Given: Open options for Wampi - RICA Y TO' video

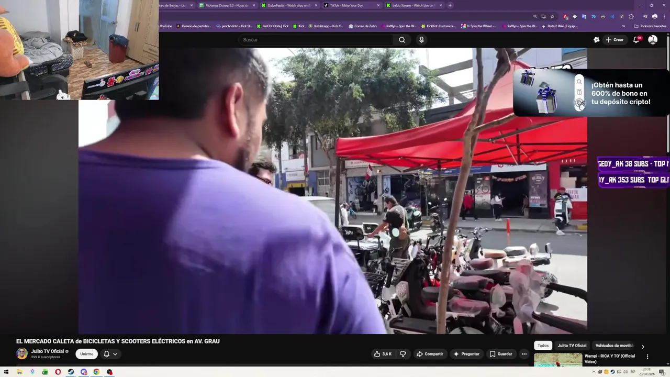Looking at the screenshot, I should [647, 357].
